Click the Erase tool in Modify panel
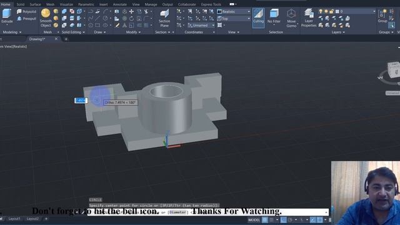Image resolution: width=400 pixels, height=225 pixels. point(117,25)
